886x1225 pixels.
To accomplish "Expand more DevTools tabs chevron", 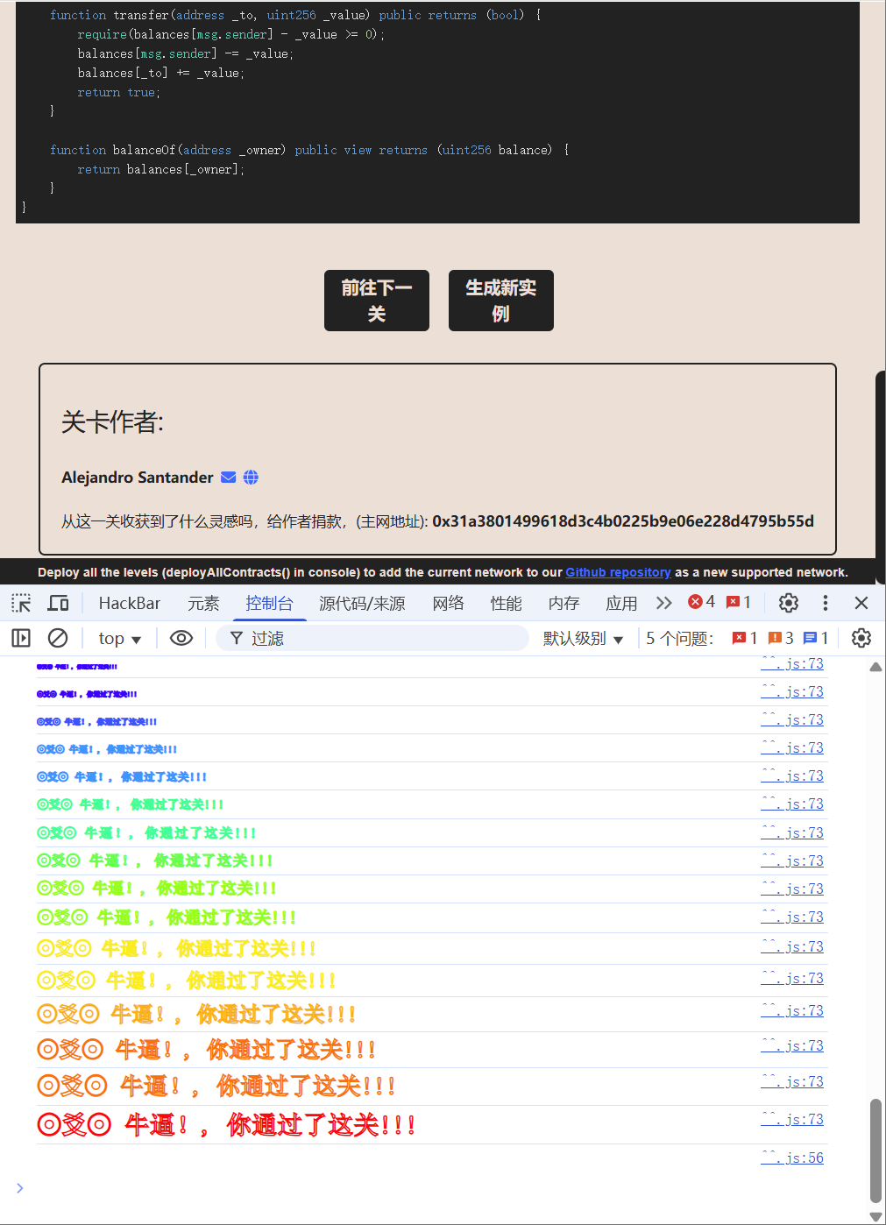I will click(663, 603).
